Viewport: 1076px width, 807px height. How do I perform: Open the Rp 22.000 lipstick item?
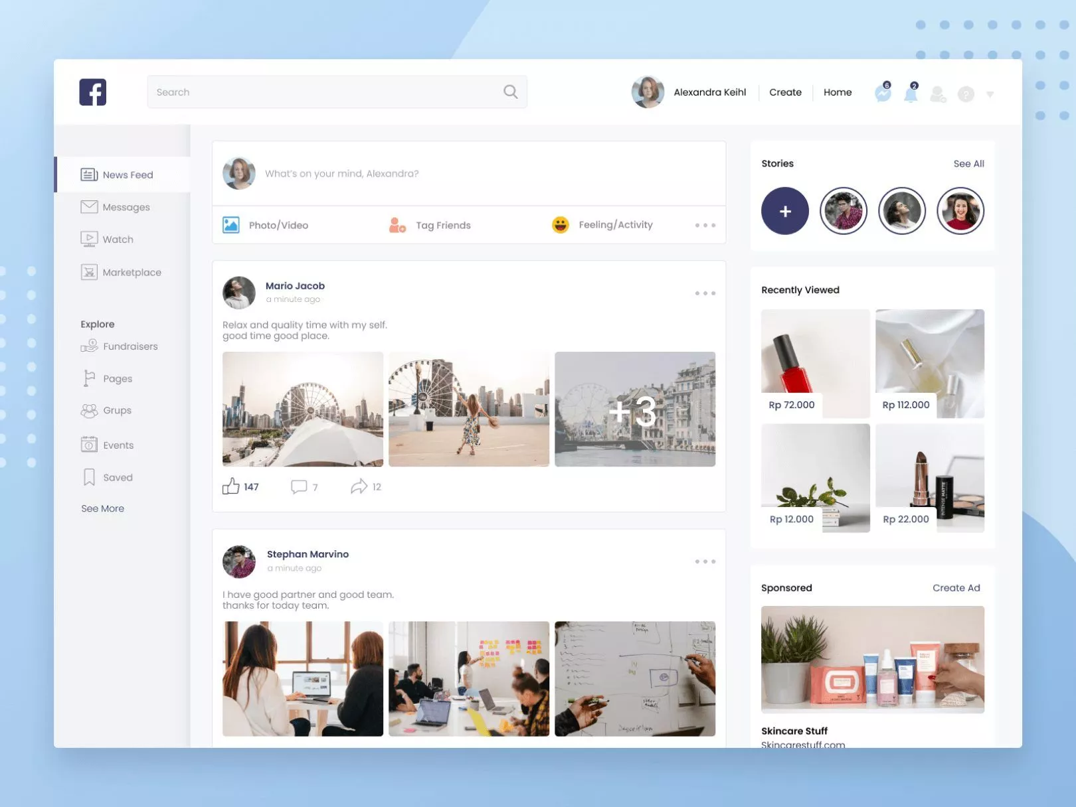pos(930,478)
